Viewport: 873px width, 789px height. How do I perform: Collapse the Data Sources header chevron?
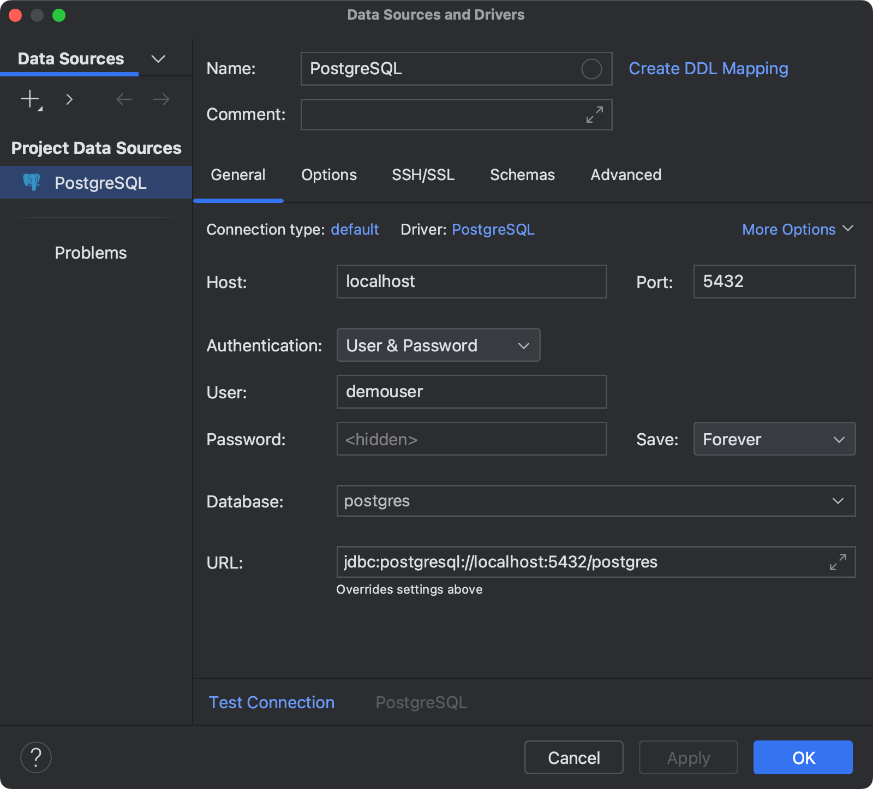[158, 58]
